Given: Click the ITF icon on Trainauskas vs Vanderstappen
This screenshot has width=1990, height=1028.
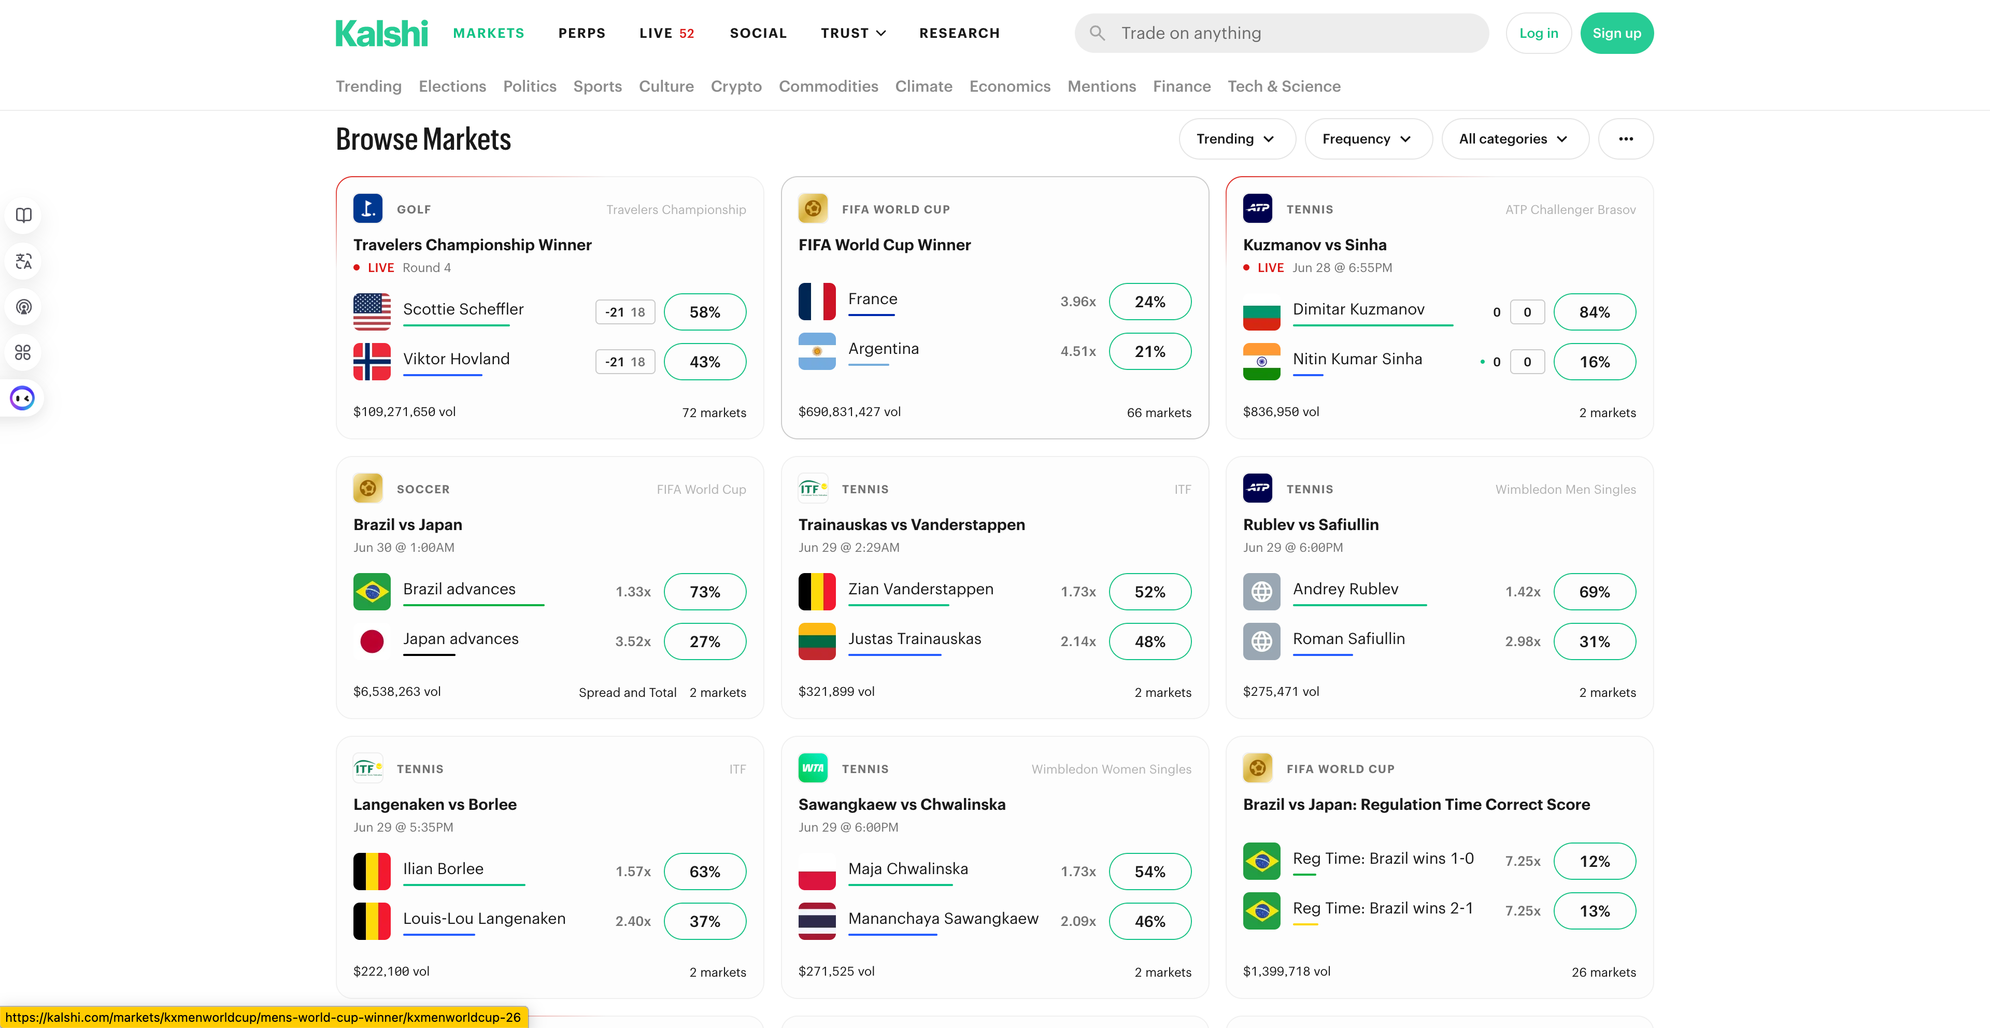Looking at the screenshot, I should [x=813, y=488].
